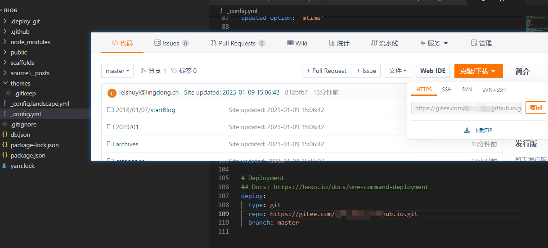548x248 pixels.
Task: Expand the source\_posts folder
Action: coord(30,73)
